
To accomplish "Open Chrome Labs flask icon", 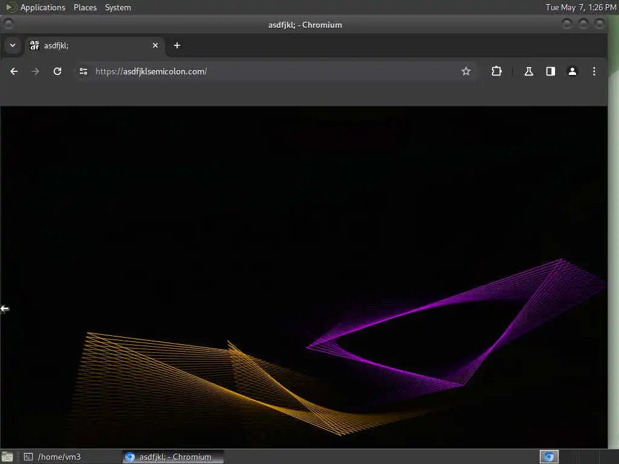I will [x=528, y=71].
